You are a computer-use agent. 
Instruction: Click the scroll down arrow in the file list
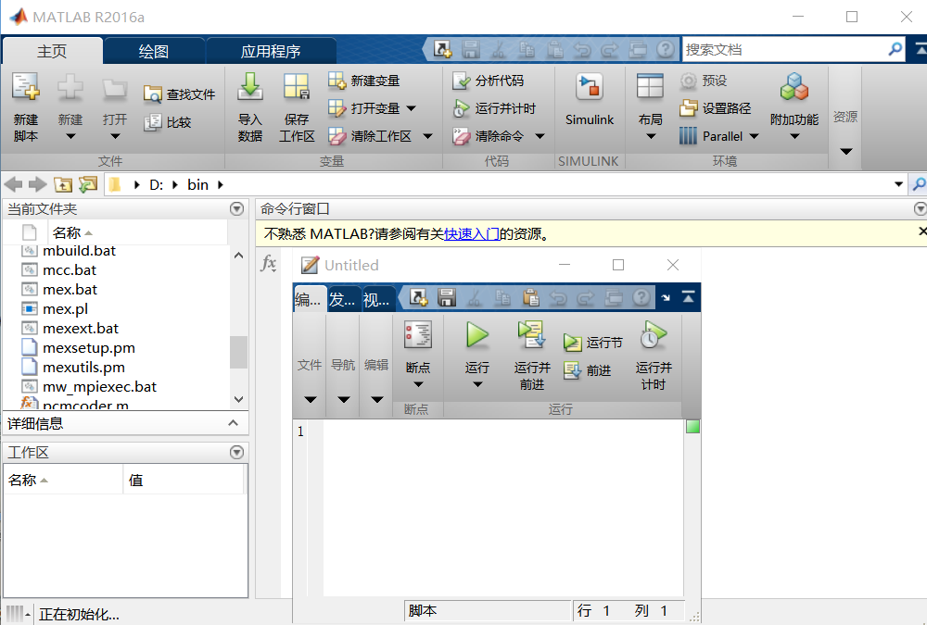click(238, 399)
